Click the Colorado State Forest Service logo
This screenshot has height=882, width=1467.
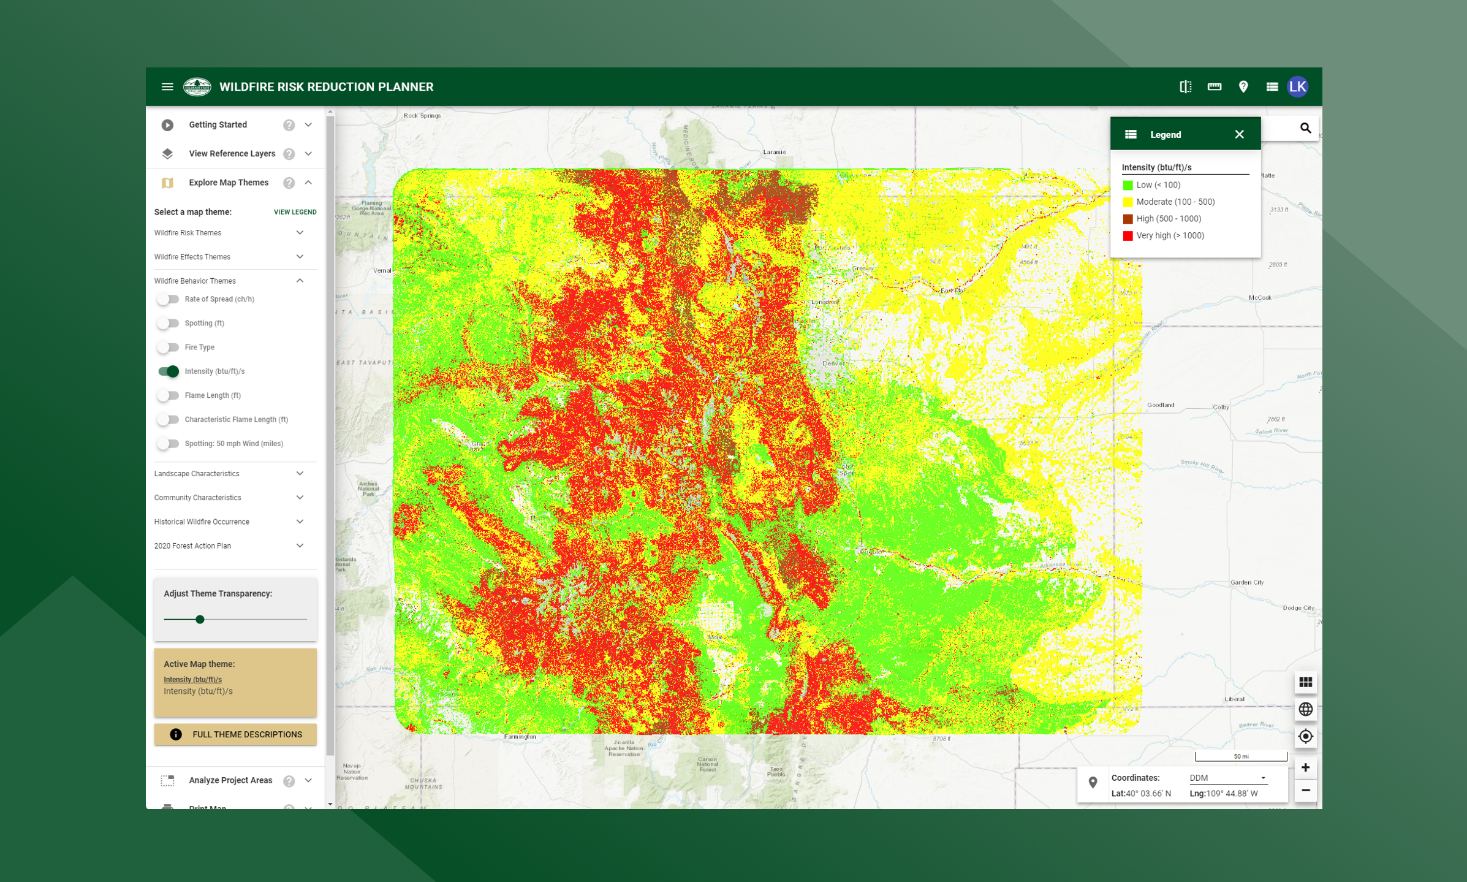pyautogui.click(x=197, y=87)
